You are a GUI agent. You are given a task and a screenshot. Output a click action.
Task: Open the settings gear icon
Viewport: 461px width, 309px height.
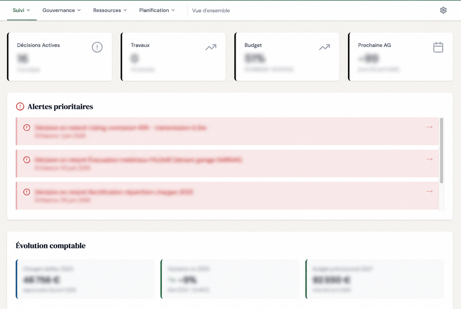coord(443,10)
